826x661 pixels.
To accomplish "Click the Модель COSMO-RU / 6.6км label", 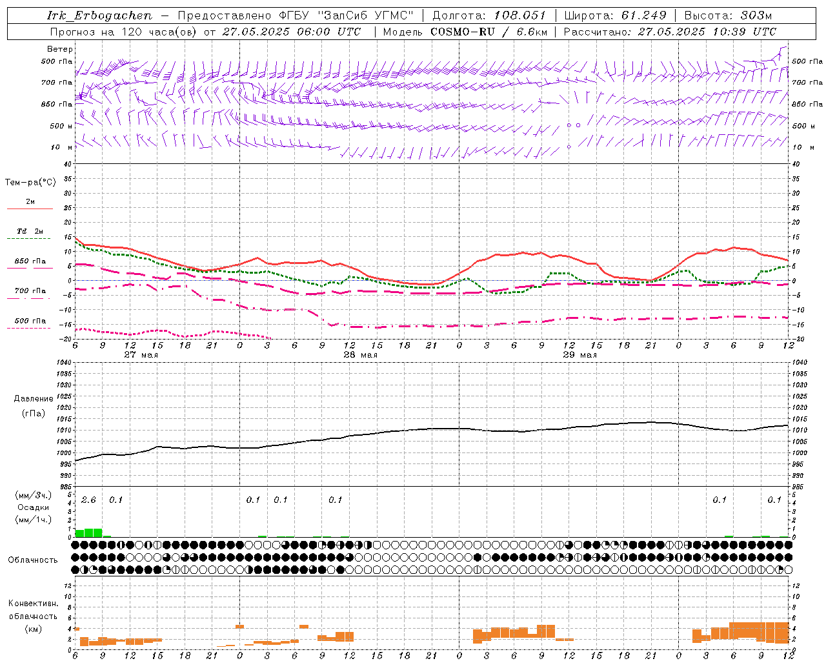I will (465, 32).
